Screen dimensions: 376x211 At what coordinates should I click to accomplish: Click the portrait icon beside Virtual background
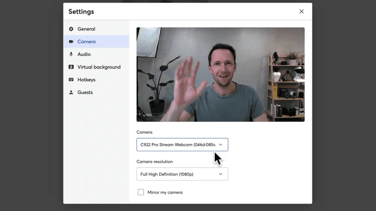tap(71, 67)
